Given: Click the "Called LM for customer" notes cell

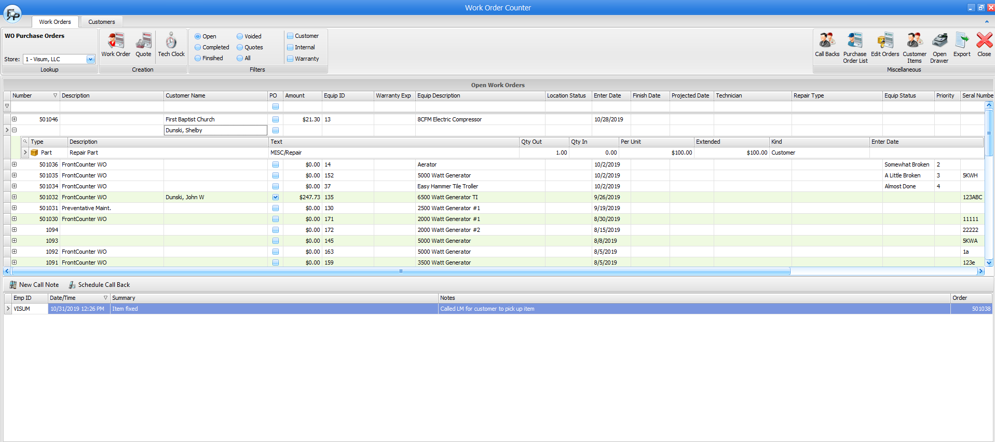Looking at the screenshot, I should [x=694, y=309].
